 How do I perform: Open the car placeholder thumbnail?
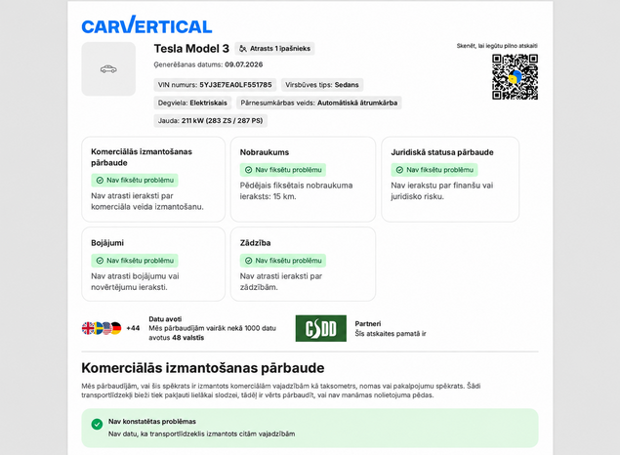[108, 68]
